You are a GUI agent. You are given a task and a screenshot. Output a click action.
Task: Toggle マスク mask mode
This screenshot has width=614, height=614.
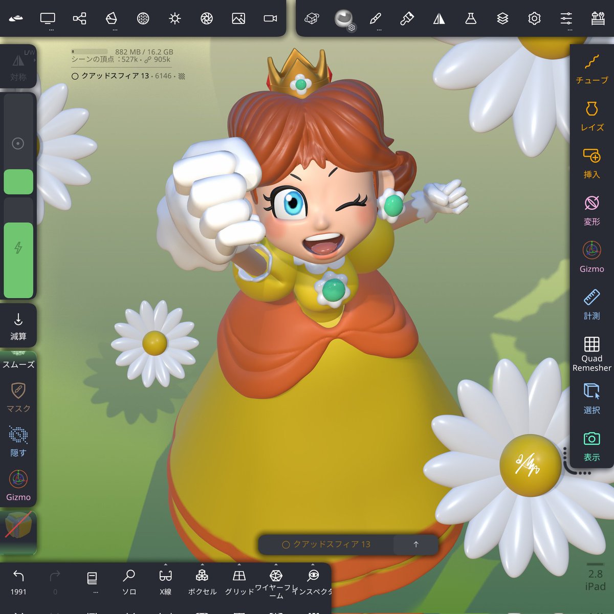(x=18, y=398)
